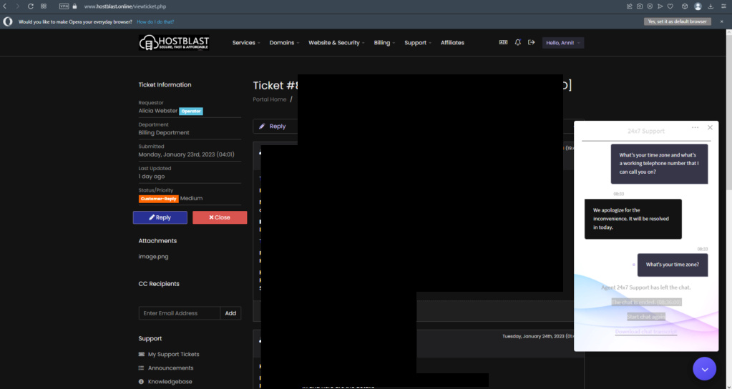This screenshot has width=732, height=389.
Task: Dismiss the default browser infobar
Action: 722,21
